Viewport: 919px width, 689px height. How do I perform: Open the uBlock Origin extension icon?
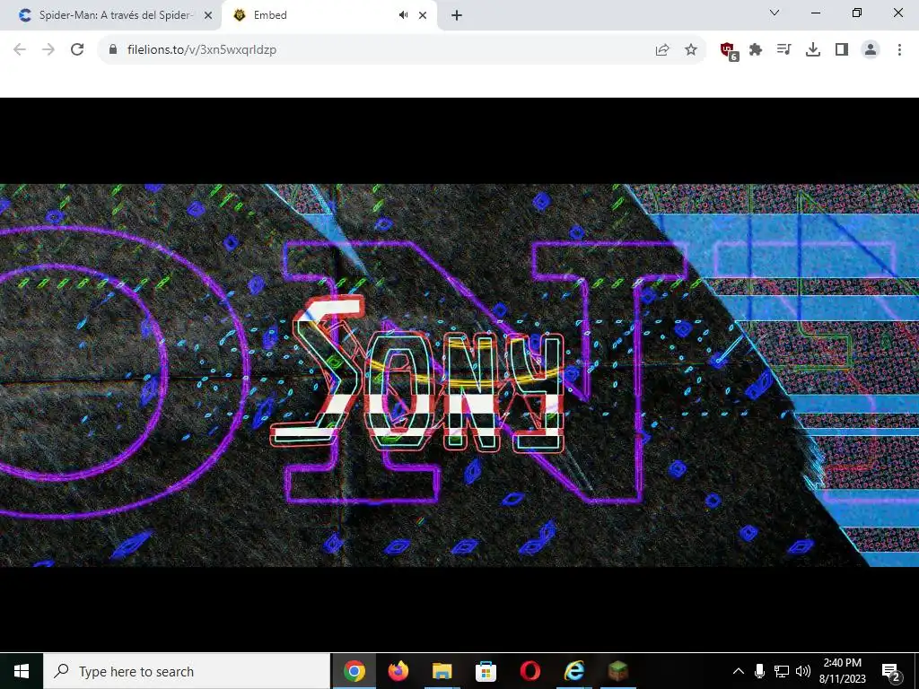729,51
